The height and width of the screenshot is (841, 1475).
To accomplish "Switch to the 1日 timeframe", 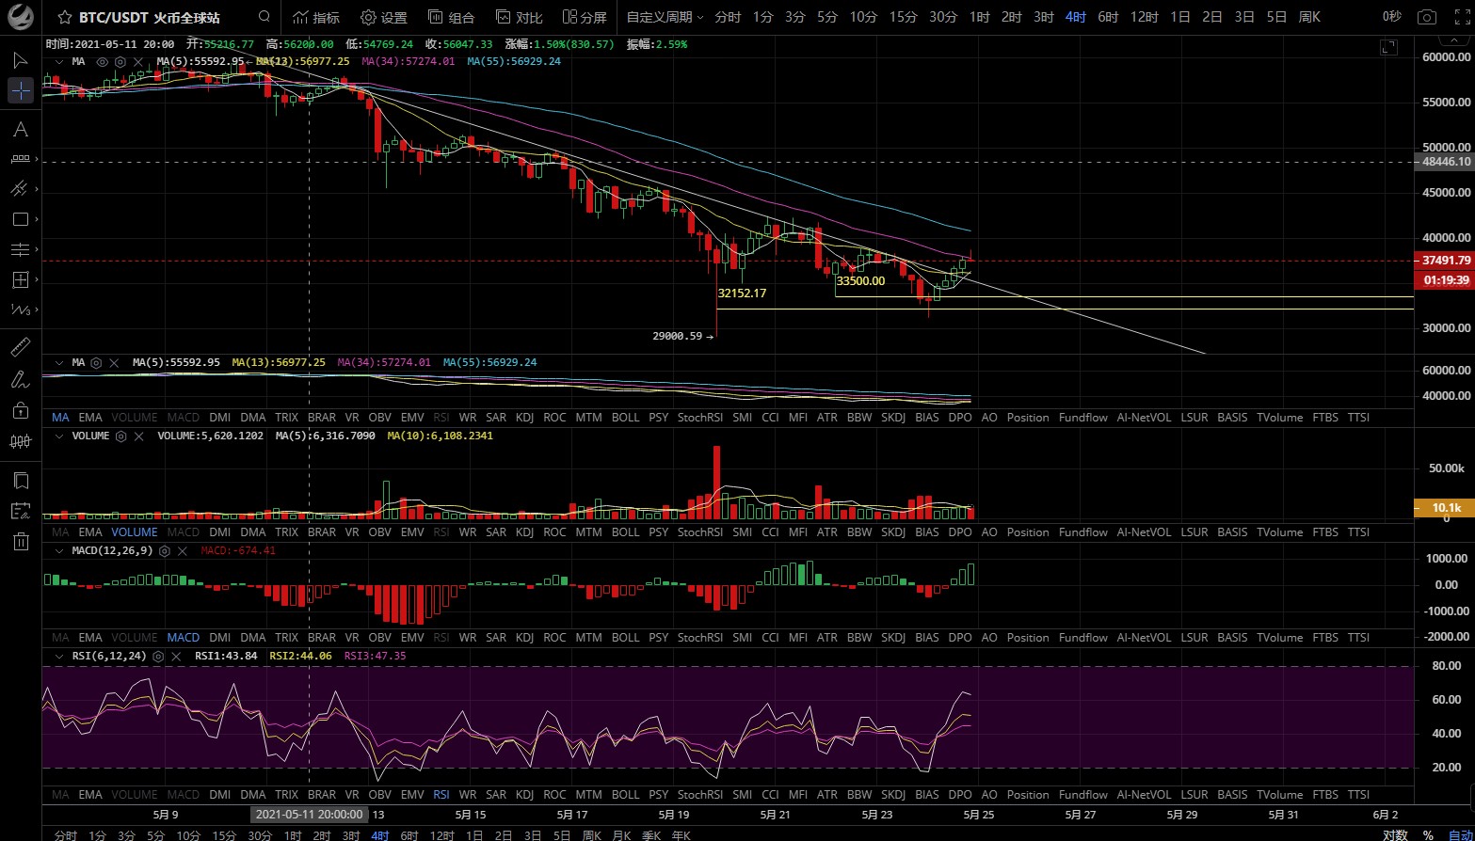I will point(1179,17).
